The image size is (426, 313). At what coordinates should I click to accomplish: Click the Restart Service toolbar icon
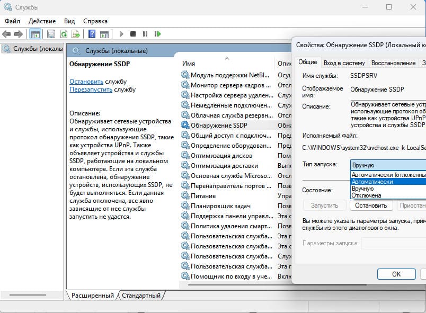pyautogui.click(x=157, y=34)
